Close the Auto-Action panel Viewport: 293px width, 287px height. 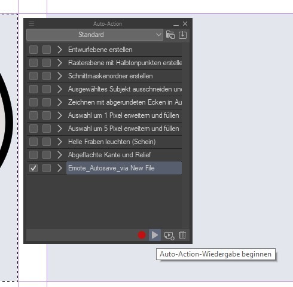(185, 24)
